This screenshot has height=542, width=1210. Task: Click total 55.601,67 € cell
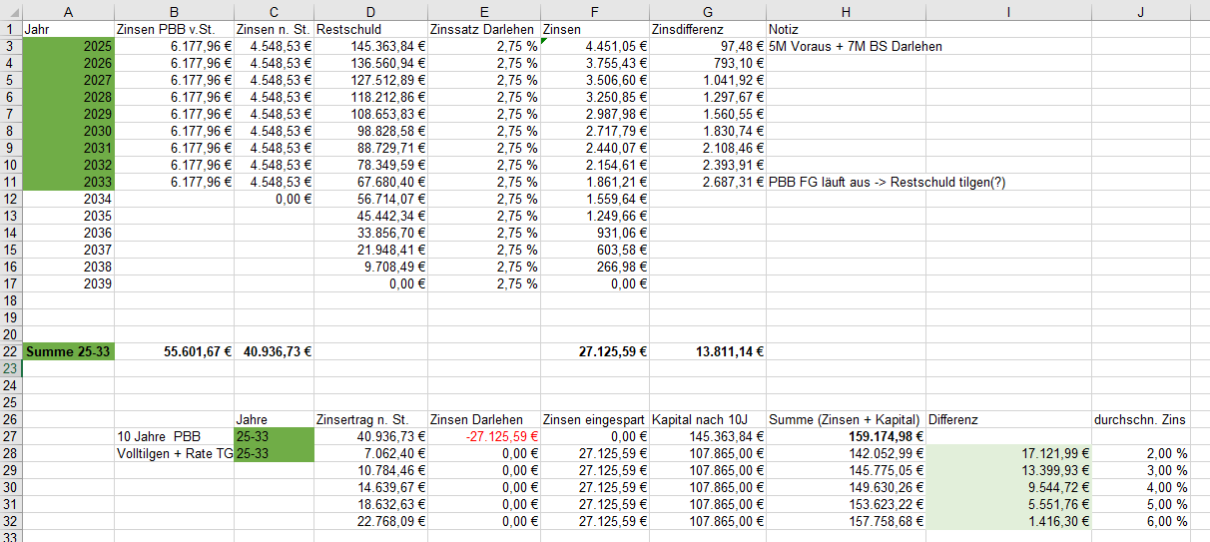click(174, 351)
